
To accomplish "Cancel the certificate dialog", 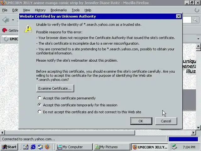I will [x=166, y=121].
